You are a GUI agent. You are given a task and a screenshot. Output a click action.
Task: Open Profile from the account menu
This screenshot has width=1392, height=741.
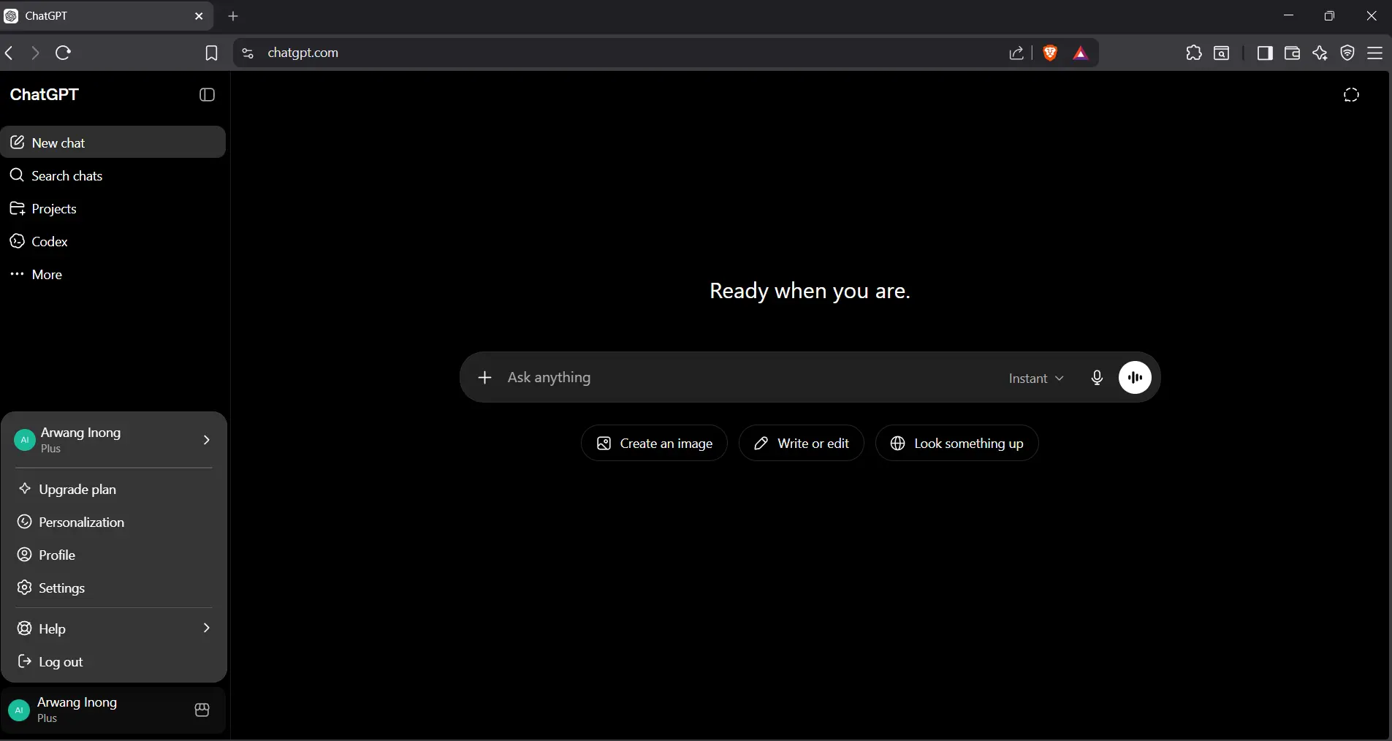(113, 555)
